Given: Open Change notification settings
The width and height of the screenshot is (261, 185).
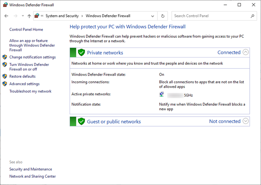Looking at the screenshot, I should pos(33,57).
